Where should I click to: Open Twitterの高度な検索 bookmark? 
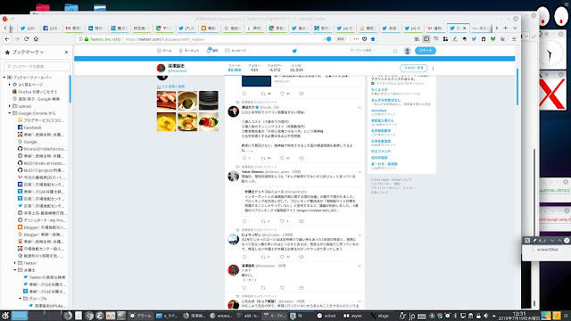[x=44, y=277]
